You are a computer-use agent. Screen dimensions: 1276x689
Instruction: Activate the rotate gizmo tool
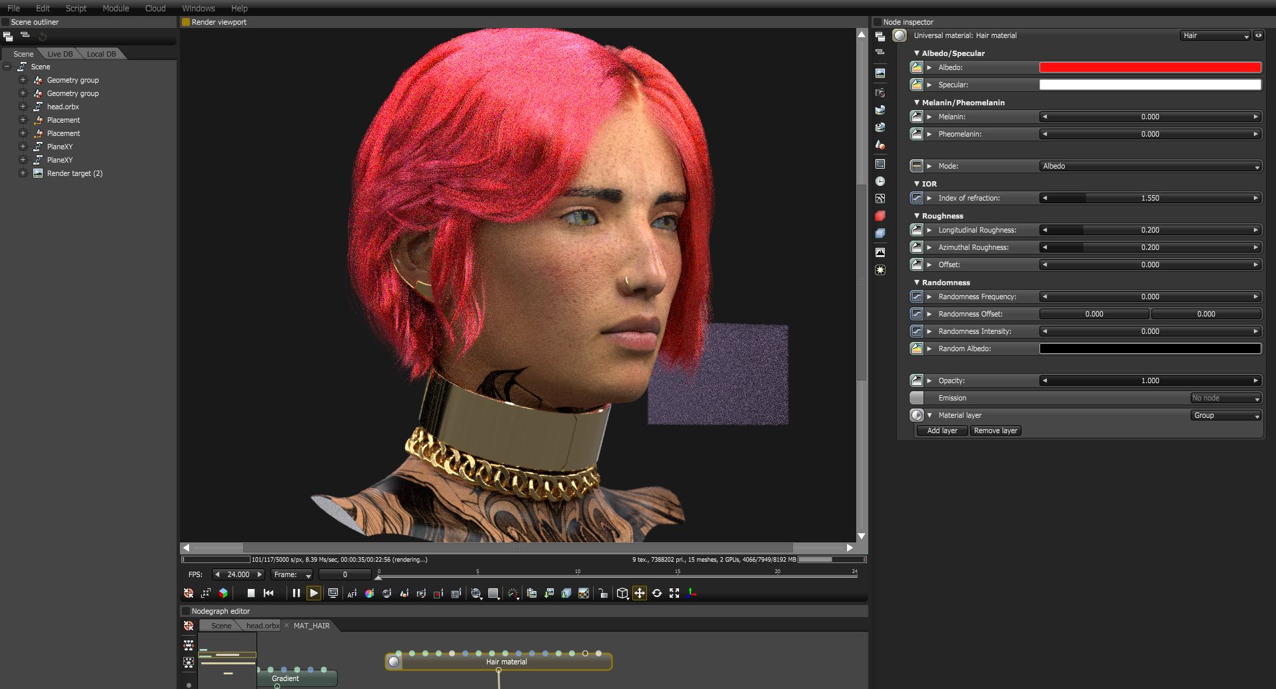(x=657, y=593)
